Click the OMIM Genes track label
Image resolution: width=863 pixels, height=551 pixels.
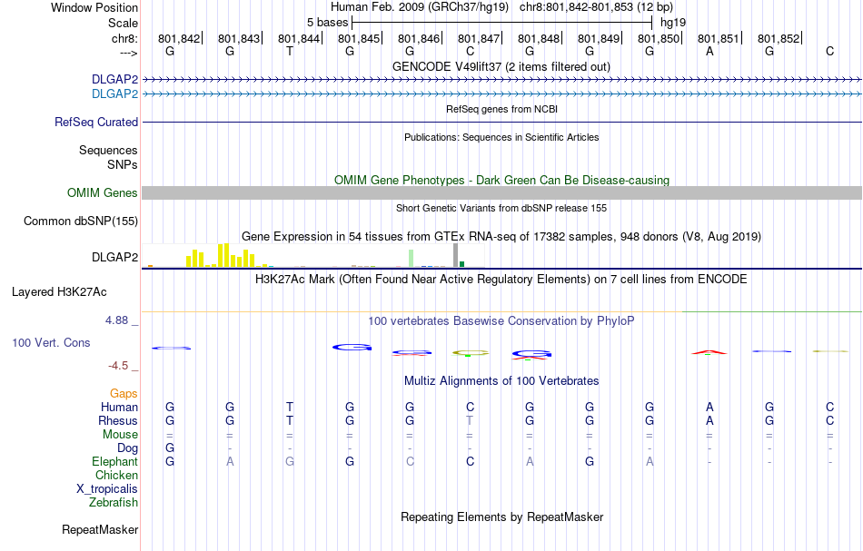(102, 193)
